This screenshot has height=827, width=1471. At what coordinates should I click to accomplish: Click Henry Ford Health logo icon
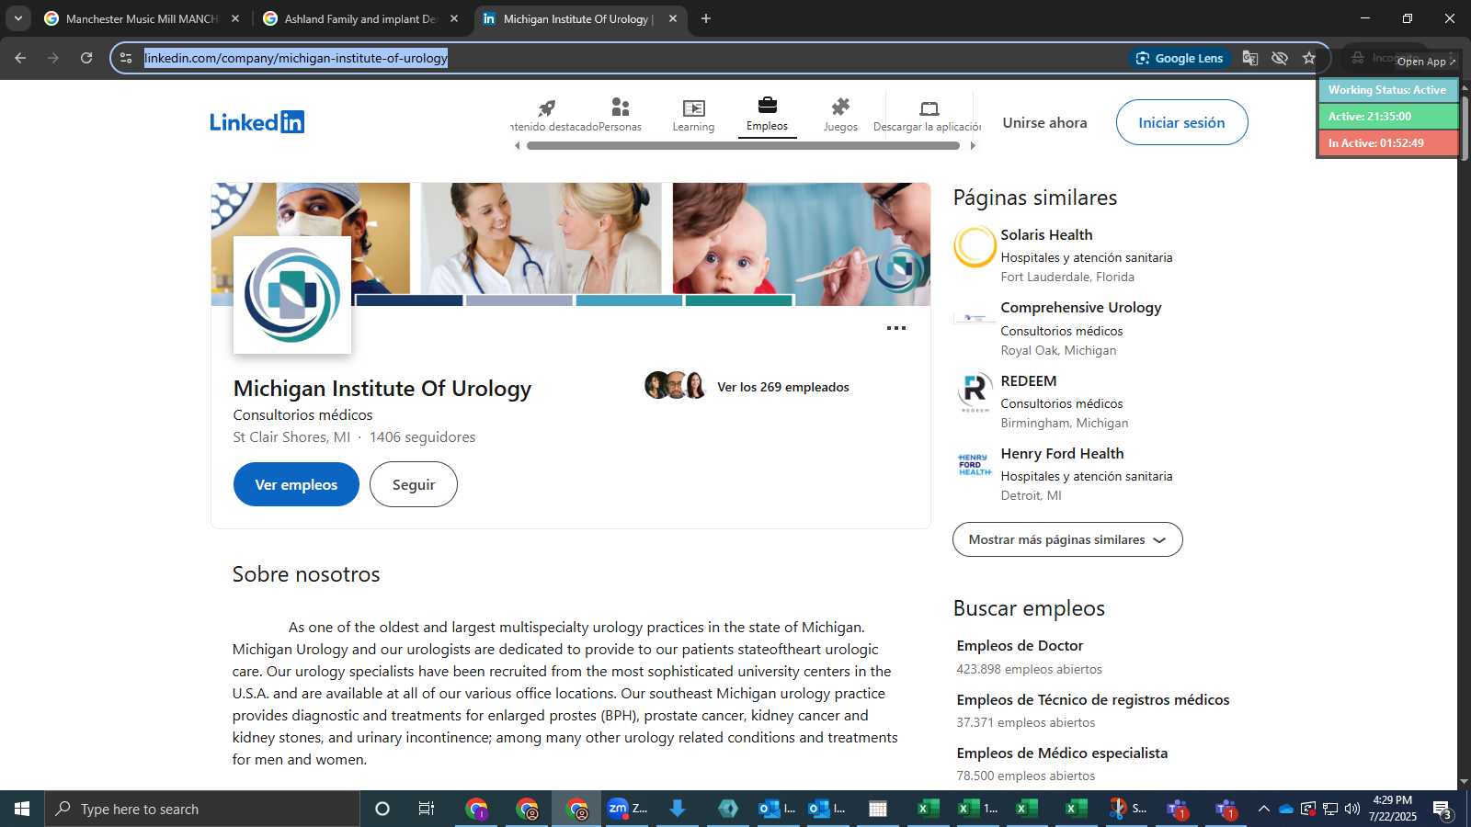[975, 465]
